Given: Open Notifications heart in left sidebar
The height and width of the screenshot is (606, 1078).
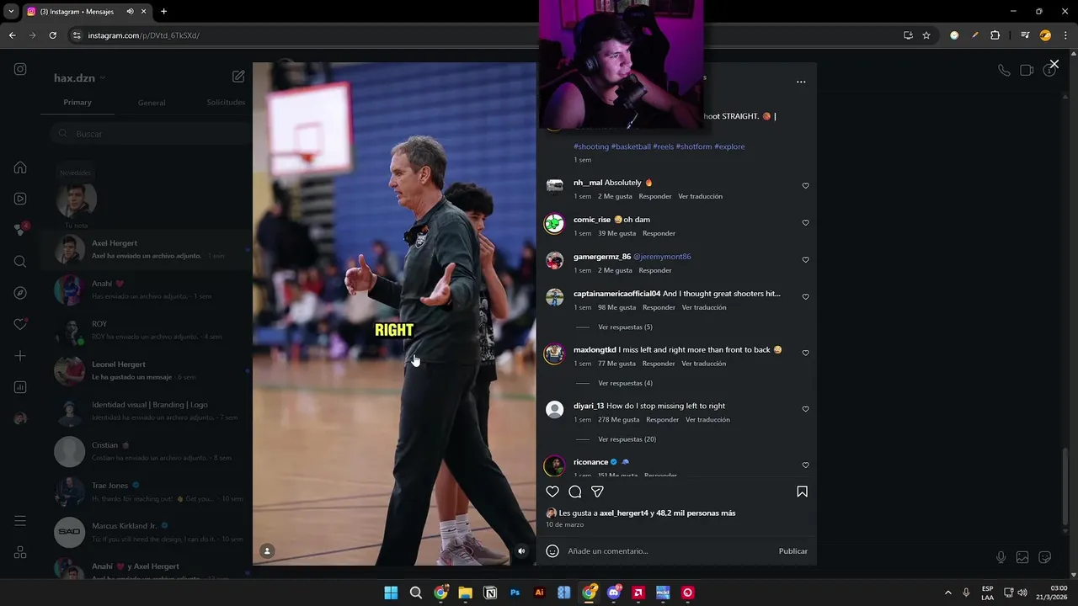Looking at the screenshot, I should coord(20,324).
